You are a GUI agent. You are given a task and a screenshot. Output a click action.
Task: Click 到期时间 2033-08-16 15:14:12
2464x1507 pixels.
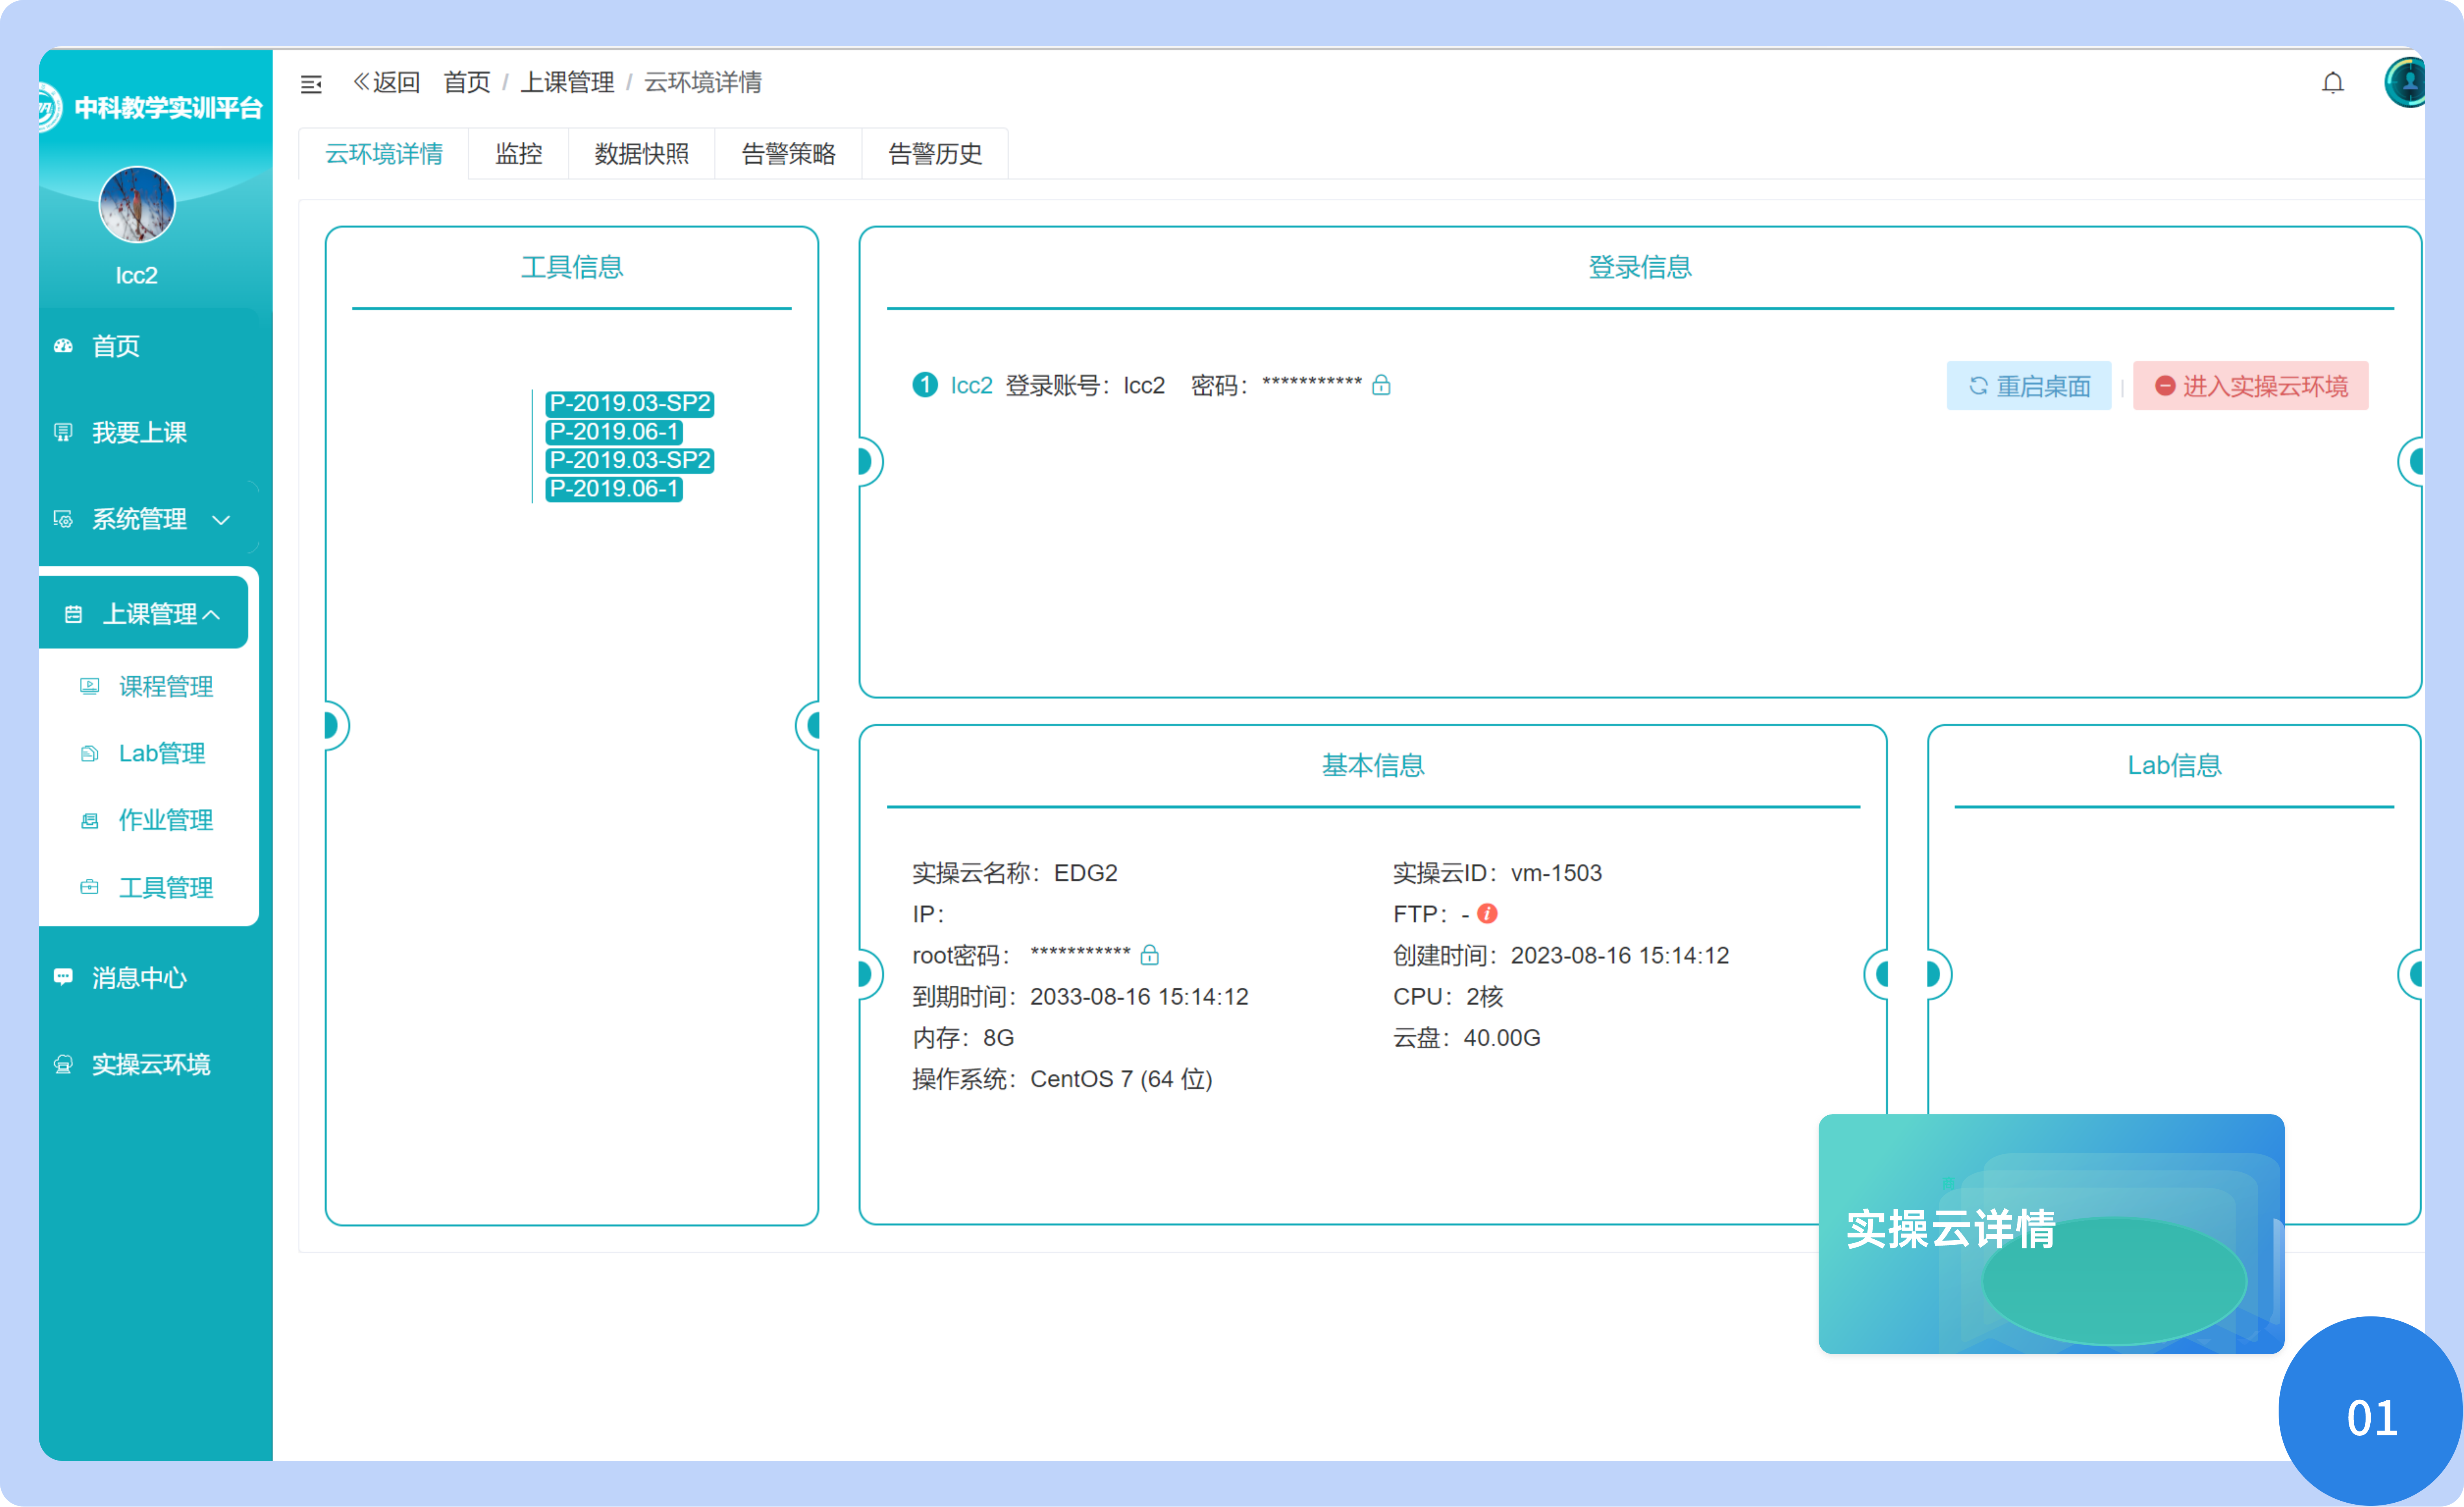coord(1080,997)
